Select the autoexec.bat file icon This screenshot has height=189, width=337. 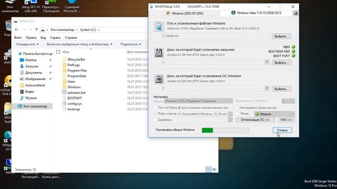pos(64,92)
